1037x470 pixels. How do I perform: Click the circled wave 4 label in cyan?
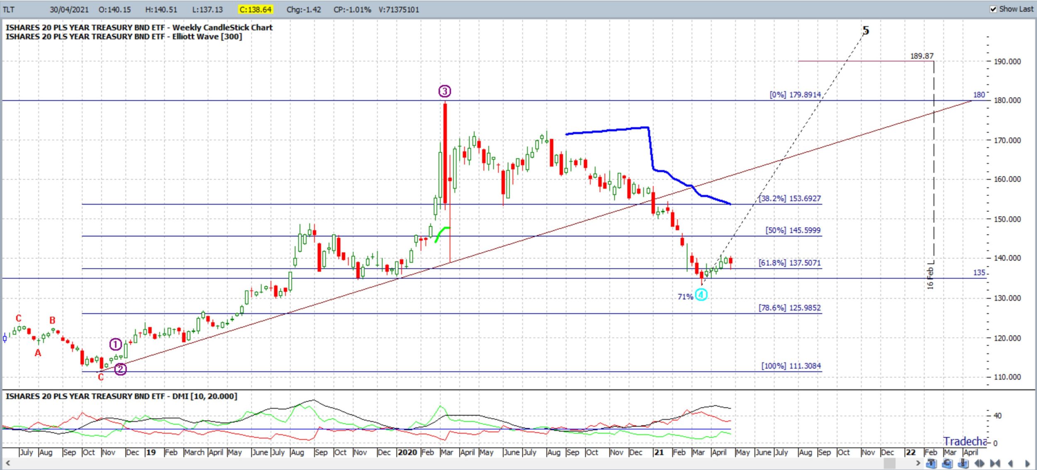701,295
